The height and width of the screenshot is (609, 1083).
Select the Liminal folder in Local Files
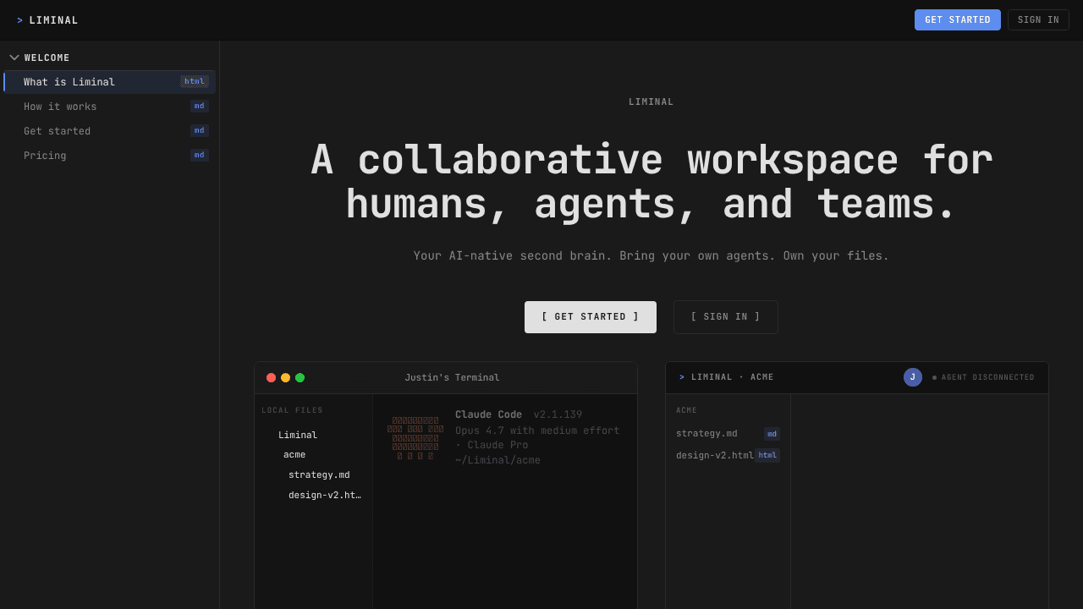298,436
